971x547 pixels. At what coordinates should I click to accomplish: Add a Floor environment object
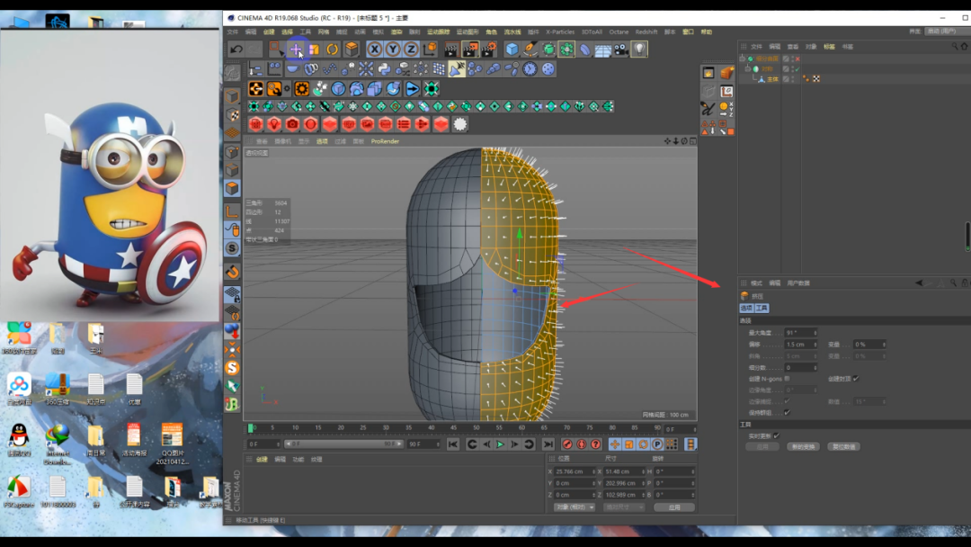click(x=602, y=49)
